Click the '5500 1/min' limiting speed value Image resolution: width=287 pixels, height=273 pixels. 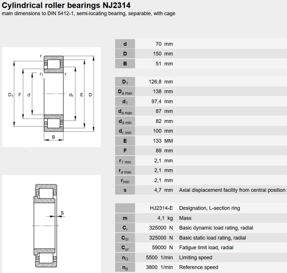pyautogui.click(x=159, y=258)
